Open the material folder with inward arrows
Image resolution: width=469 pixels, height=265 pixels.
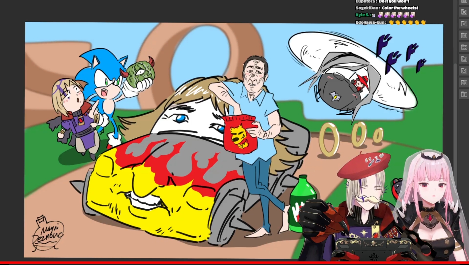coord(463,47)
